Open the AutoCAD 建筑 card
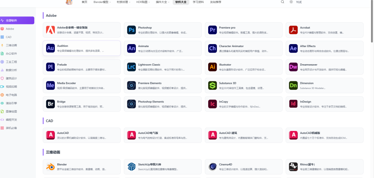This screenshot has width=374, height=178. [x=244, y=135]
